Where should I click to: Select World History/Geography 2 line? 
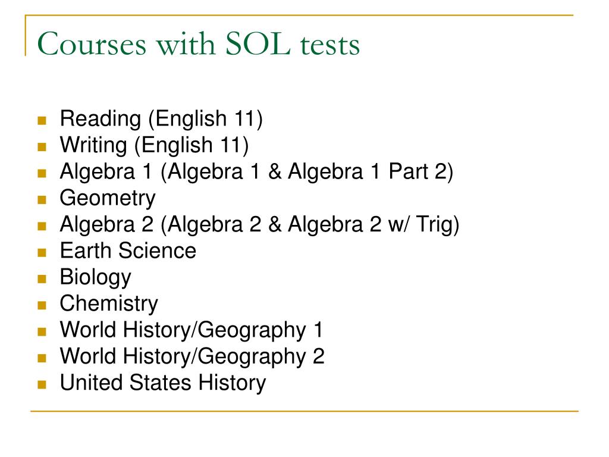point(192,356)
